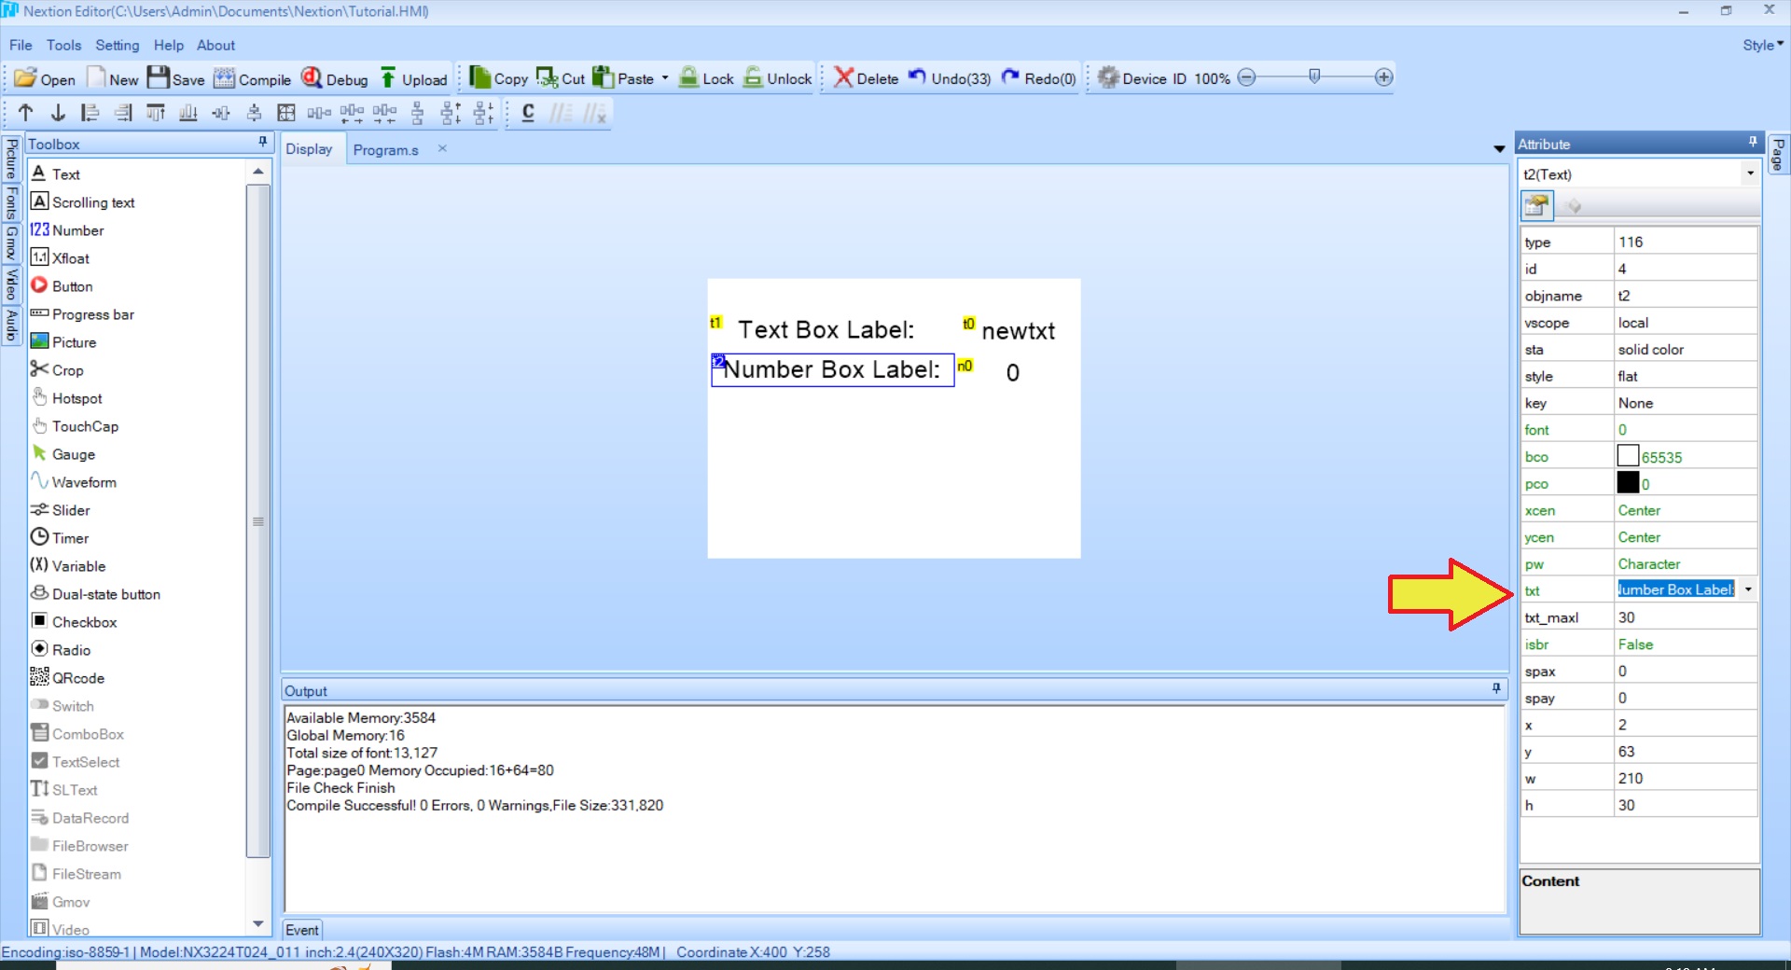Image resolution: width=1791 pixels, height=970 pixels.
Task: Zoom out with the minus button
Action: pos(1247,77)
